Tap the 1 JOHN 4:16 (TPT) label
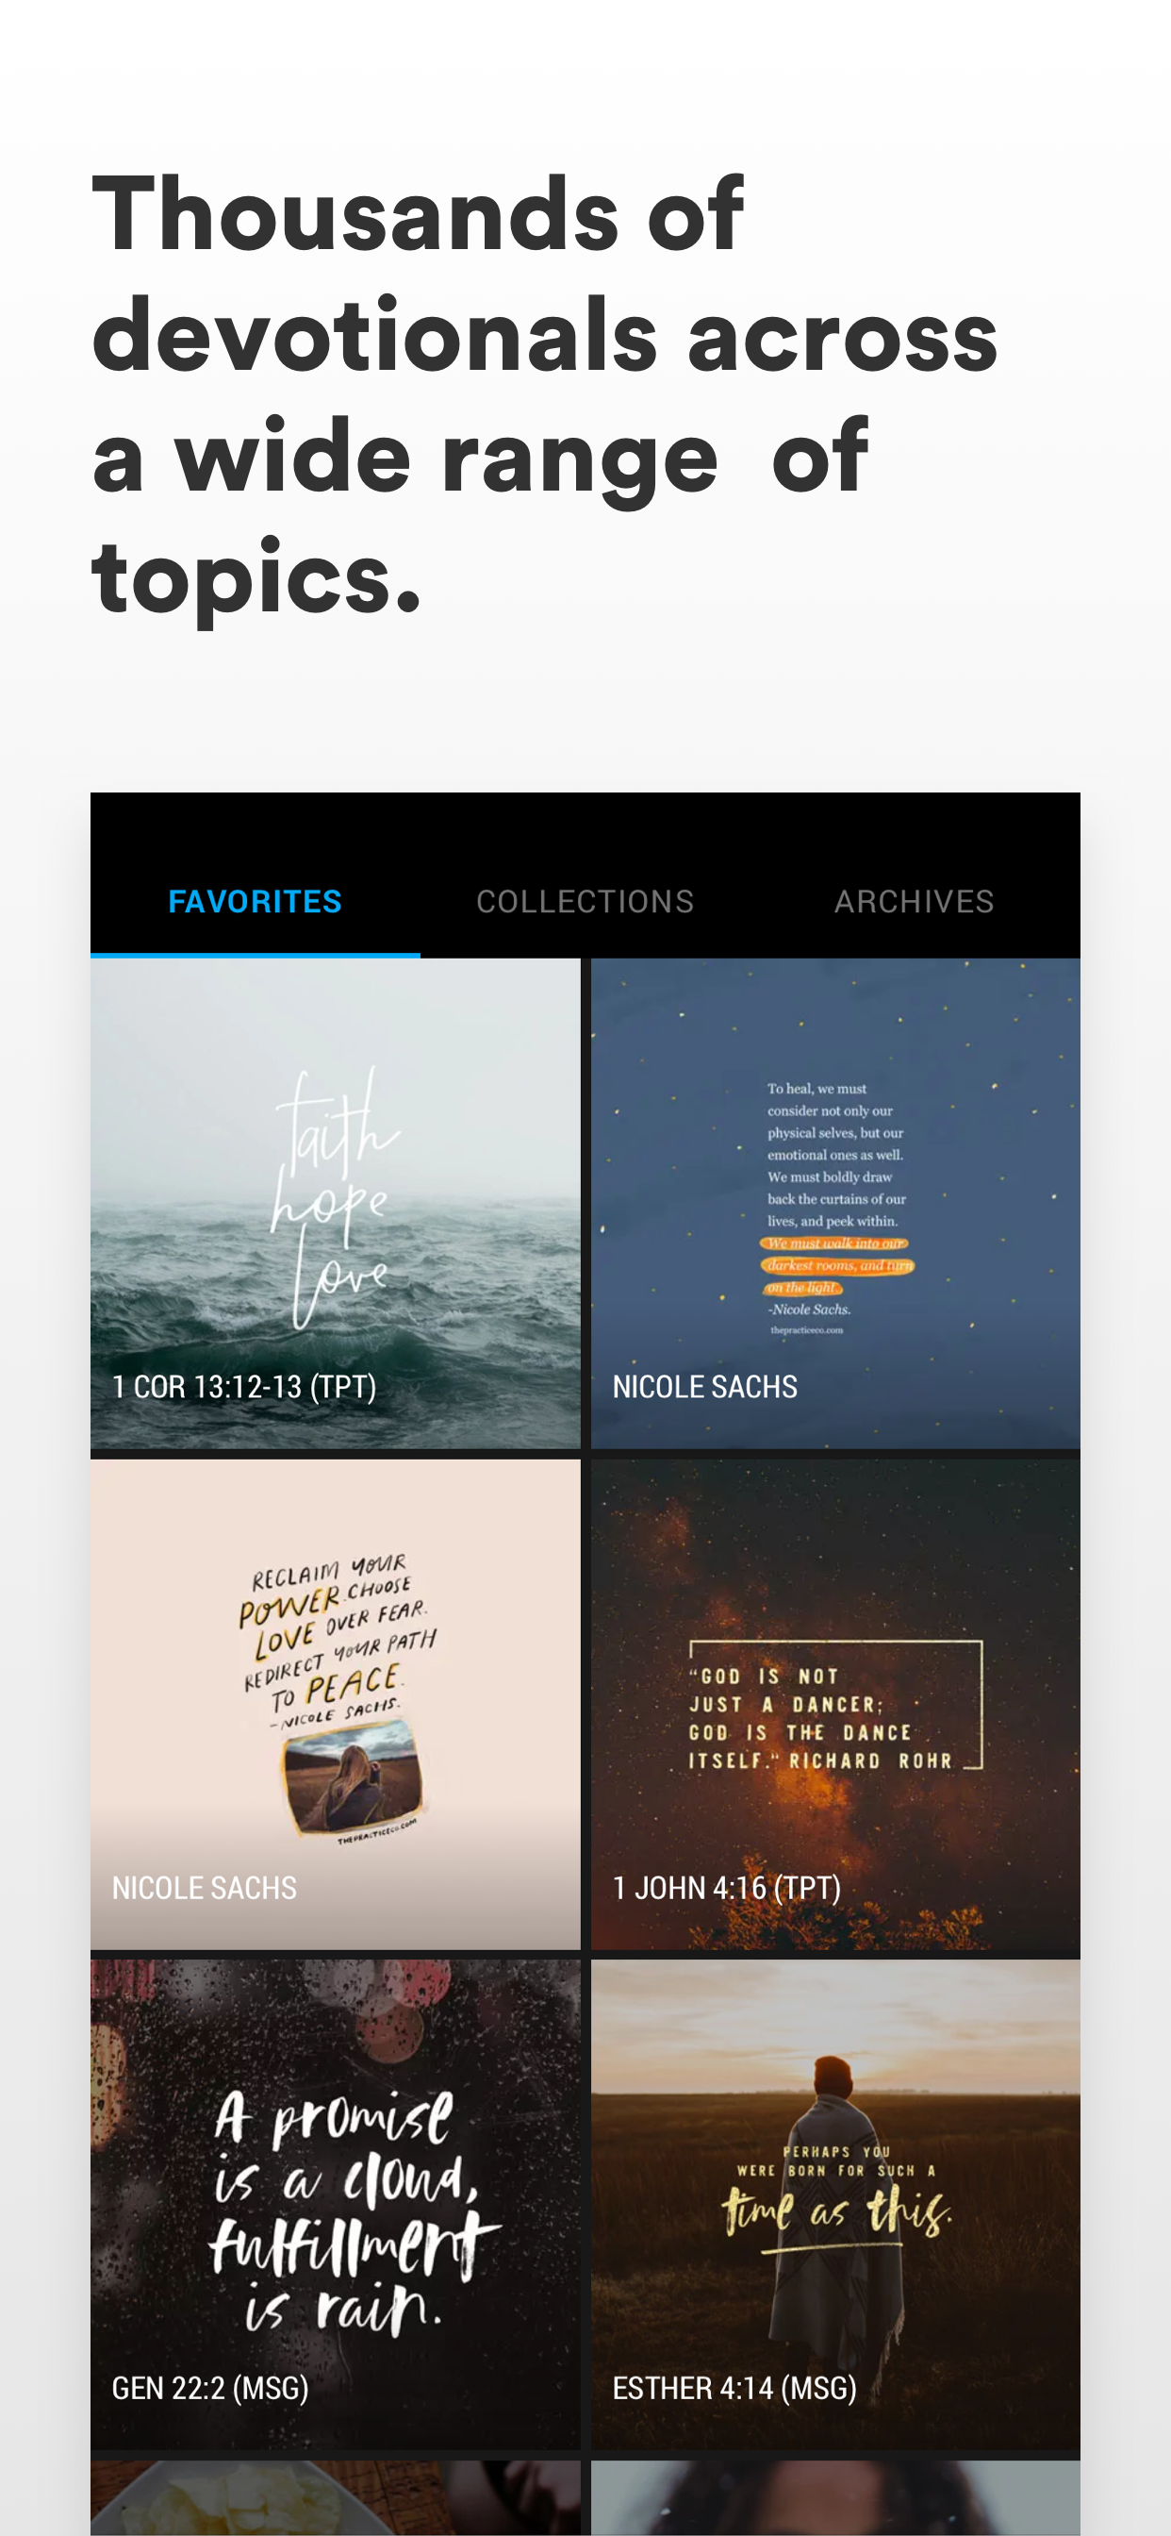 click(x=726, y=1887)
